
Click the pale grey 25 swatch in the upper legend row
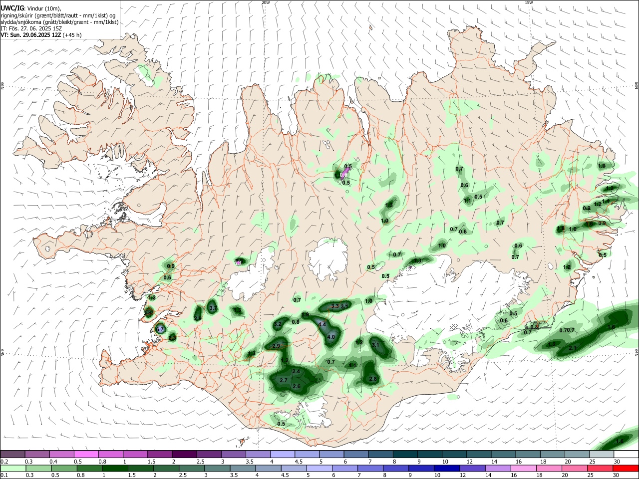tap(602, 454)
